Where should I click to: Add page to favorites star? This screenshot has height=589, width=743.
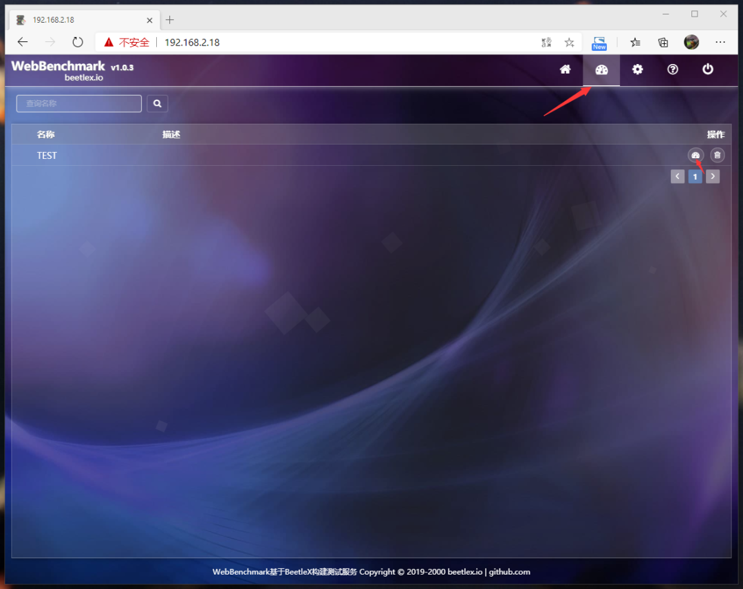pos(569,43)
